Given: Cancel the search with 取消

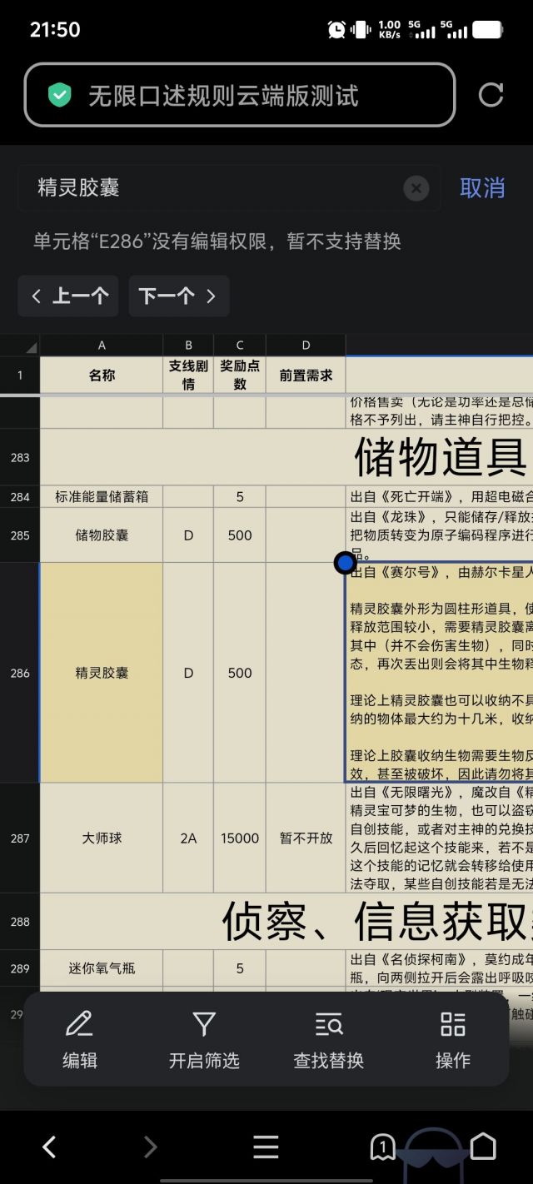Looking at the screenshot, I should point(482,188).
